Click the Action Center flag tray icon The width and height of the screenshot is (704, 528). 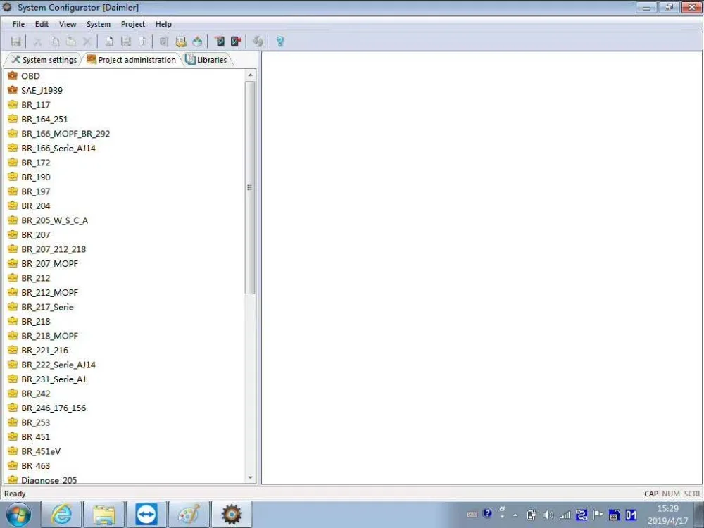pos(598,515)
